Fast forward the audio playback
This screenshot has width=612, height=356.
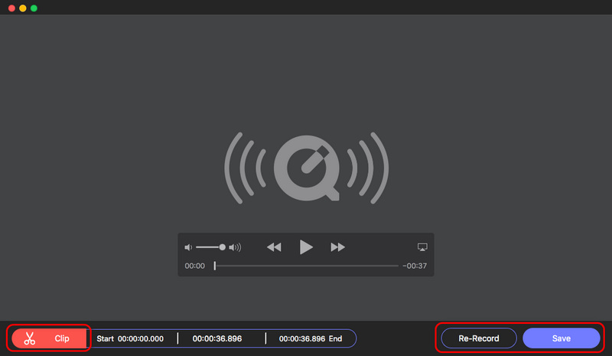point(337,247)
